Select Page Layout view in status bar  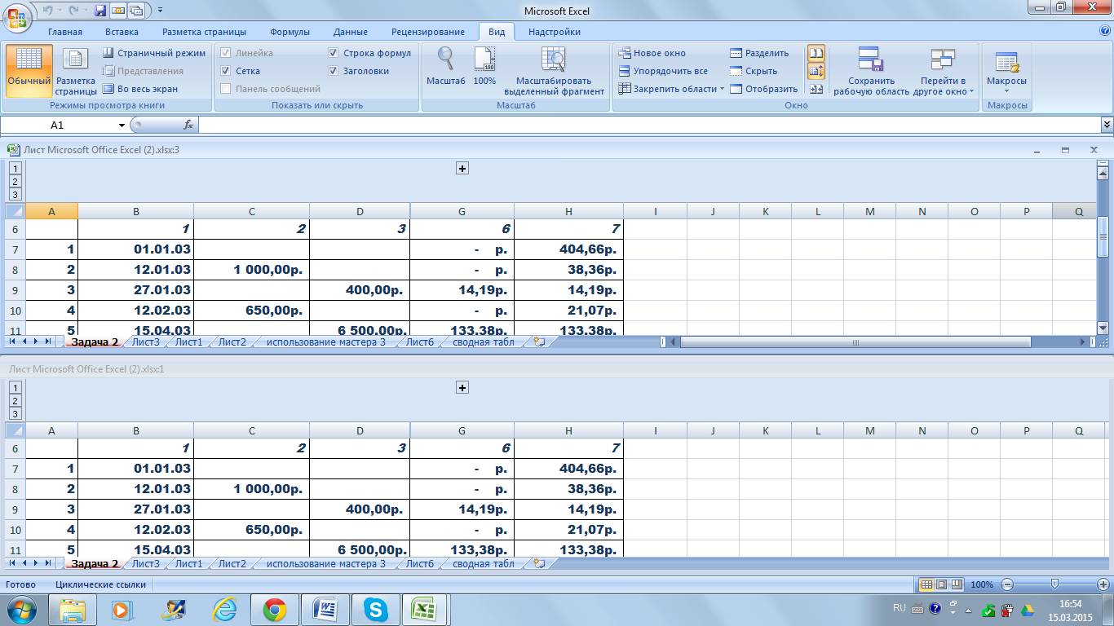coord(940,584)
